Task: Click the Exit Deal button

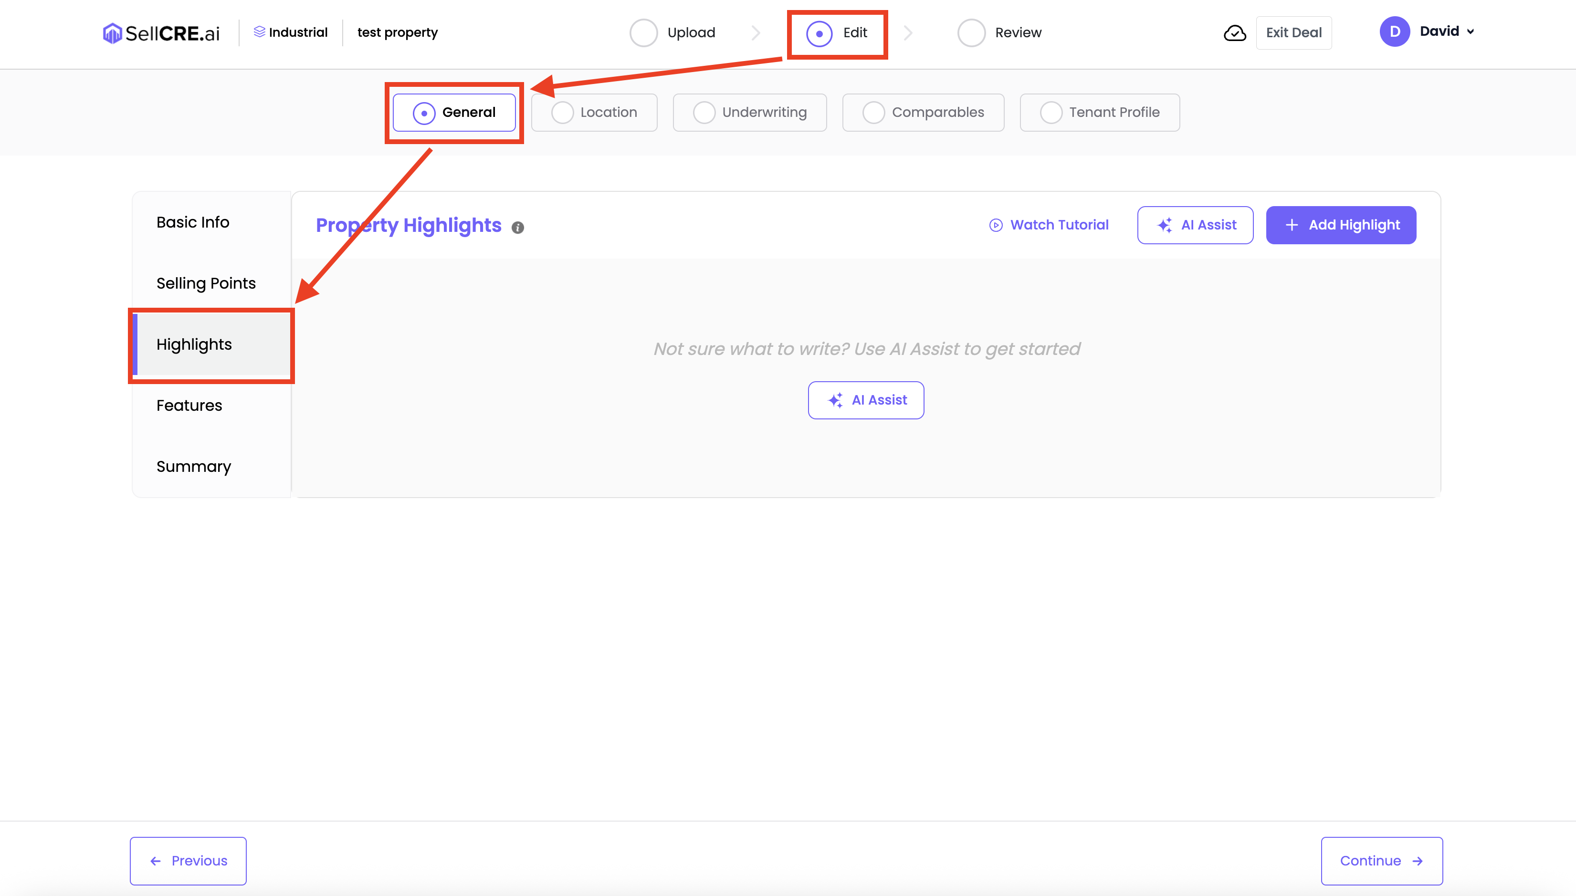Action: pyautogui.click(x=1293, y=33)
